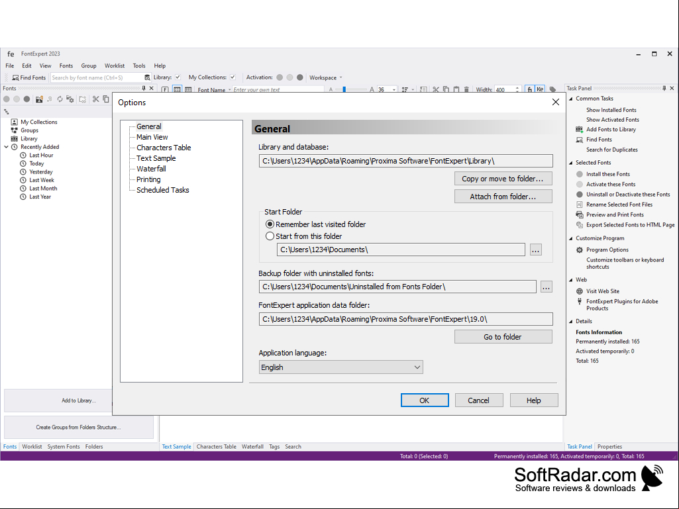The image size is (679, 509).
Task: Click the printer icon beside Preview and Print Fonts
Action: (x=580, y=214)
